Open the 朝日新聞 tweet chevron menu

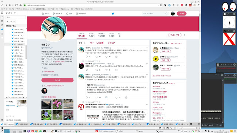(147, 105)
